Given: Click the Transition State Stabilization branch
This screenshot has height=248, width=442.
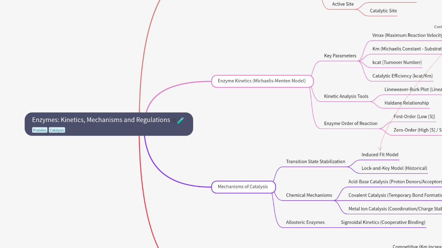Looking at the screenshot, I should [x=315, y=162].
